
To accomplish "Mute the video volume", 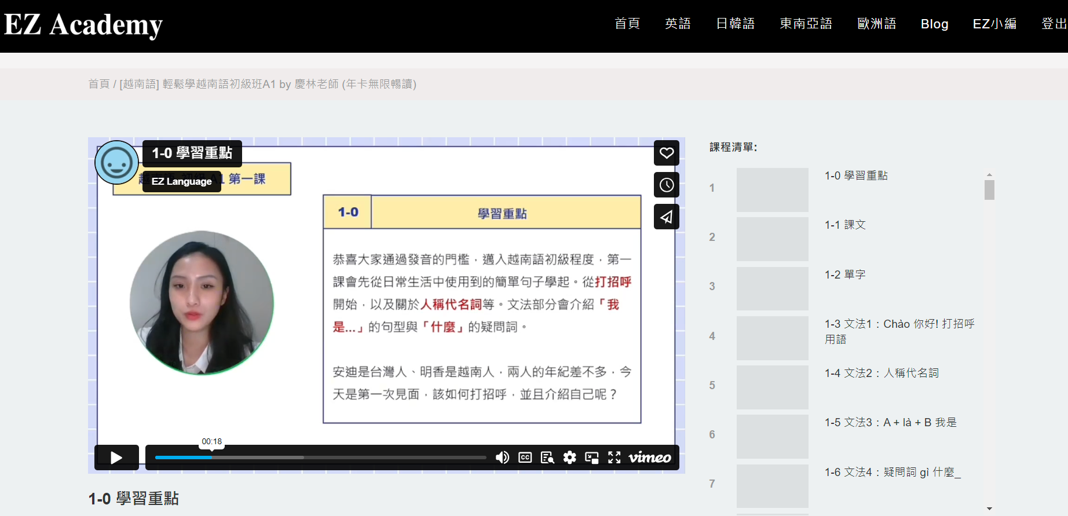I will [x=502, y=458].
